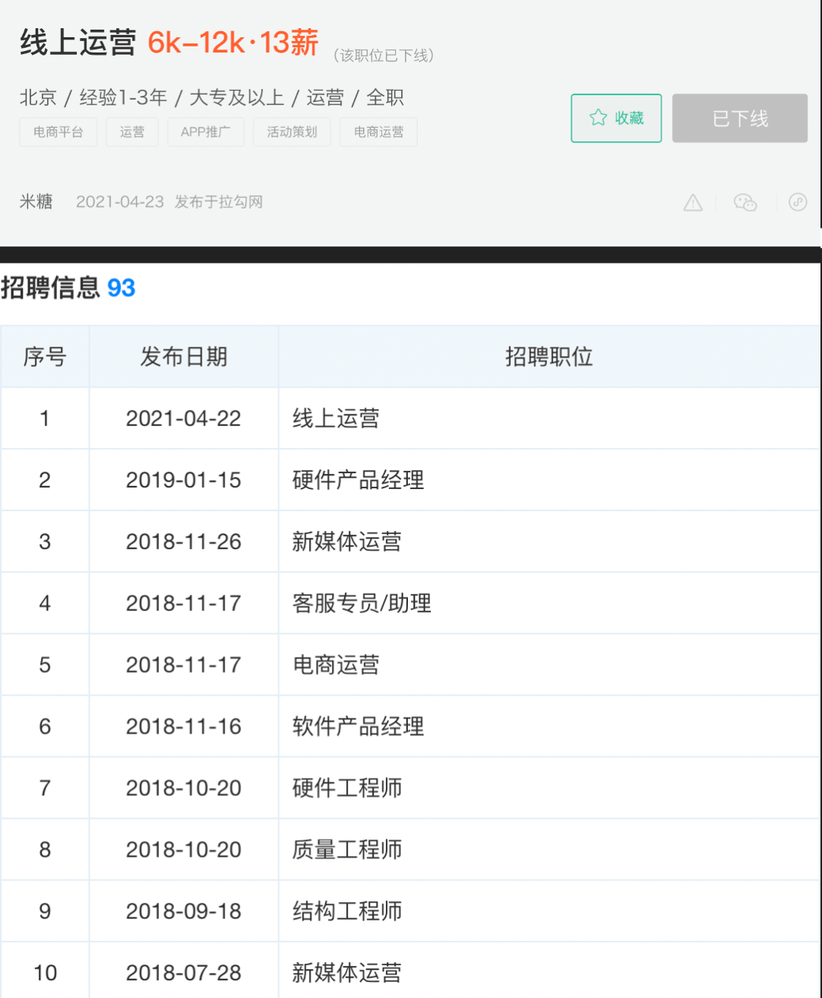
Task: Click the star icon in 收藏 button
Action: pyautogui.click(x=598, y=117)
